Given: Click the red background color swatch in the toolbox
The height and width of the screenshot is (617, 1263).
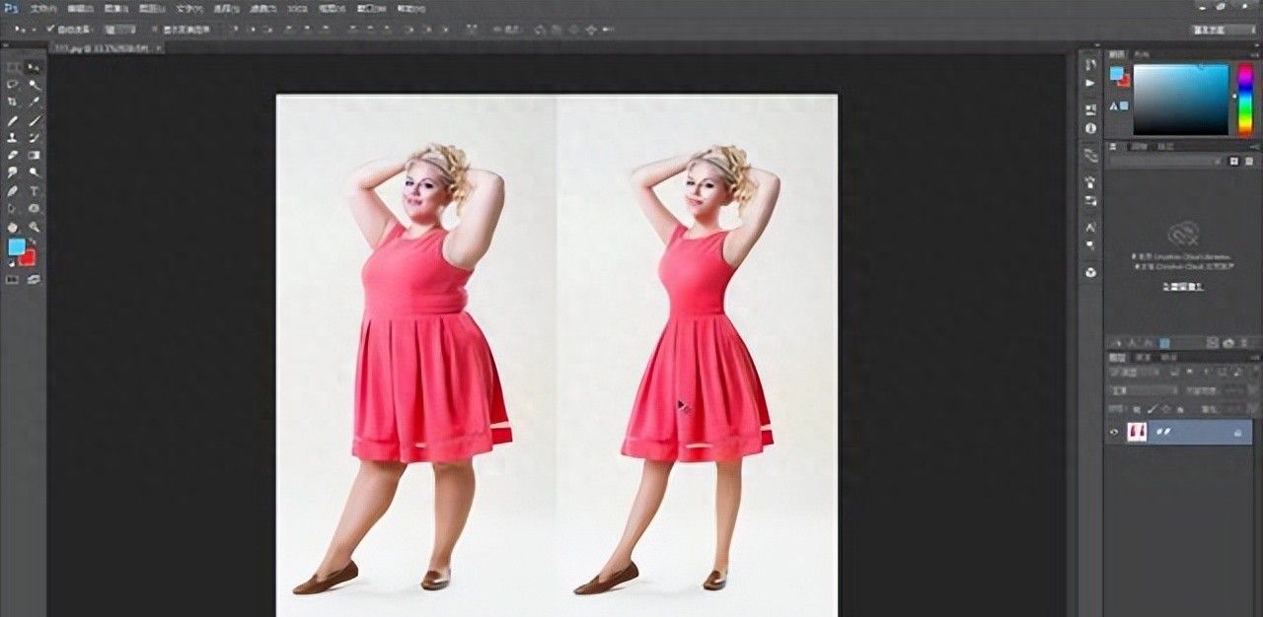Looking at the screenshot, I should pos(29,258).
